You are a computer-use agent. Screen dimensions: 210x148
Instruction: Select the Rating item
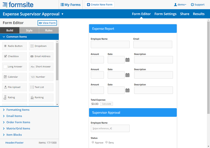[15, 97]
